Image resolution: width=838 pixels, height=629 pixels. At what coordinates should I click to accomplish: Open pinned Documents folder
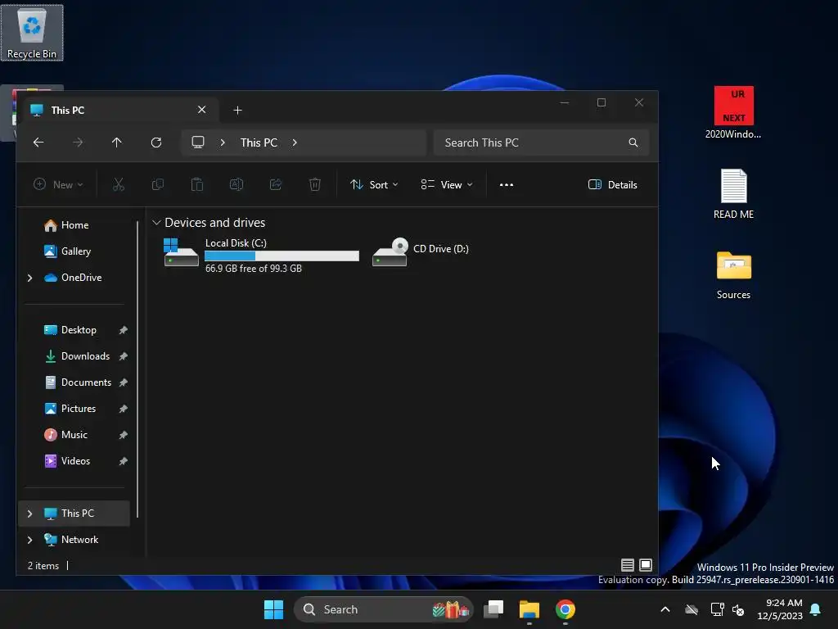(74, 382)
